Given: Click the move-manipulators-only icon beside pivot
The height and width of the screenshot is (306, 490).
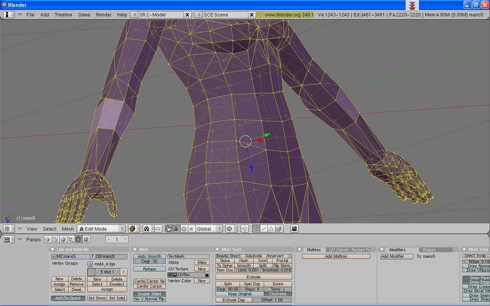Looking at the screenshot, I should pos(158,229).
